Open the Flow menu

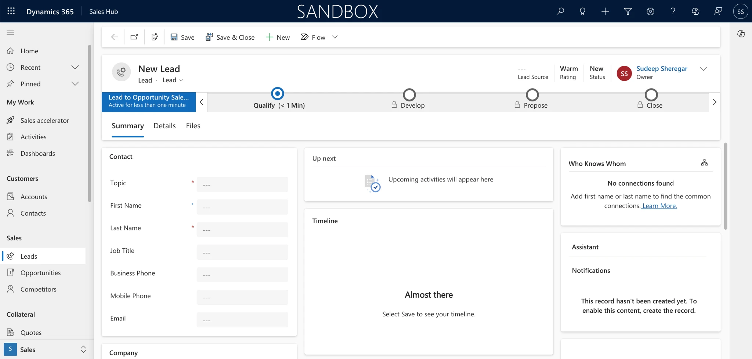pyautogui.click(x=313, y=37)
